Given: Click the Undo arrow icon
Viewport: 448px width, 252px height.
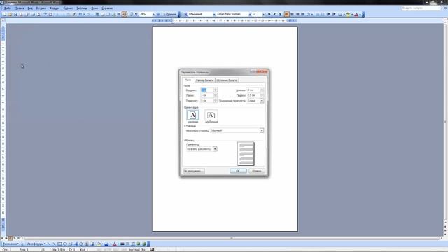Looking at the screenshot, I should tap(80, 14).
